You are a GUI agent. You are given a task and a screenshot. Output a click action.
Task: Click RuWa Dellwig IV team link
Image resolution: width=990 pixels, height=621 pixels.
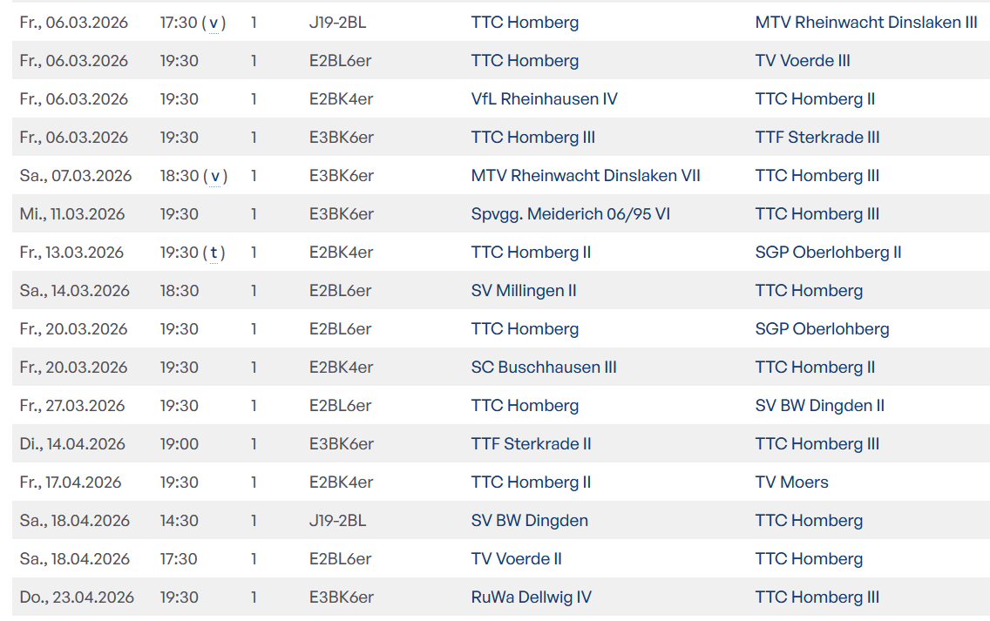point(531,597)
